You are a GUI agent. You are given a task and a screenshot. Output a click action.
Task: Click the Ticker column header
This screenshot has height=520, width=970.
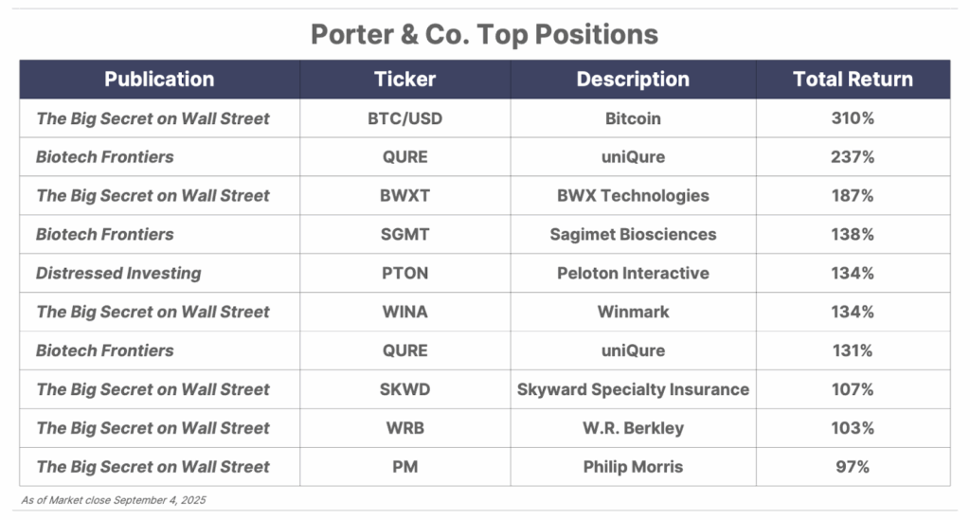tap(405, 80)
